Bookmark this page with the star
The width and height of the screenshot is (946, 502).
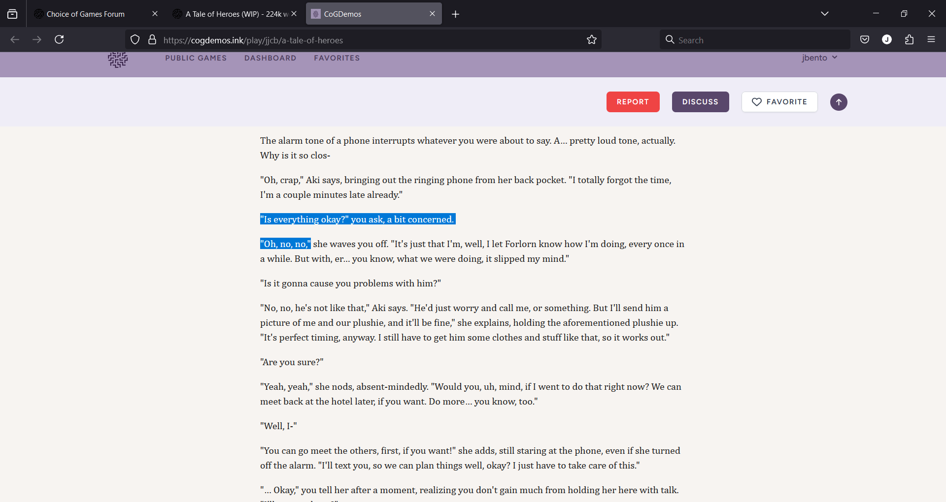point(592,40)
